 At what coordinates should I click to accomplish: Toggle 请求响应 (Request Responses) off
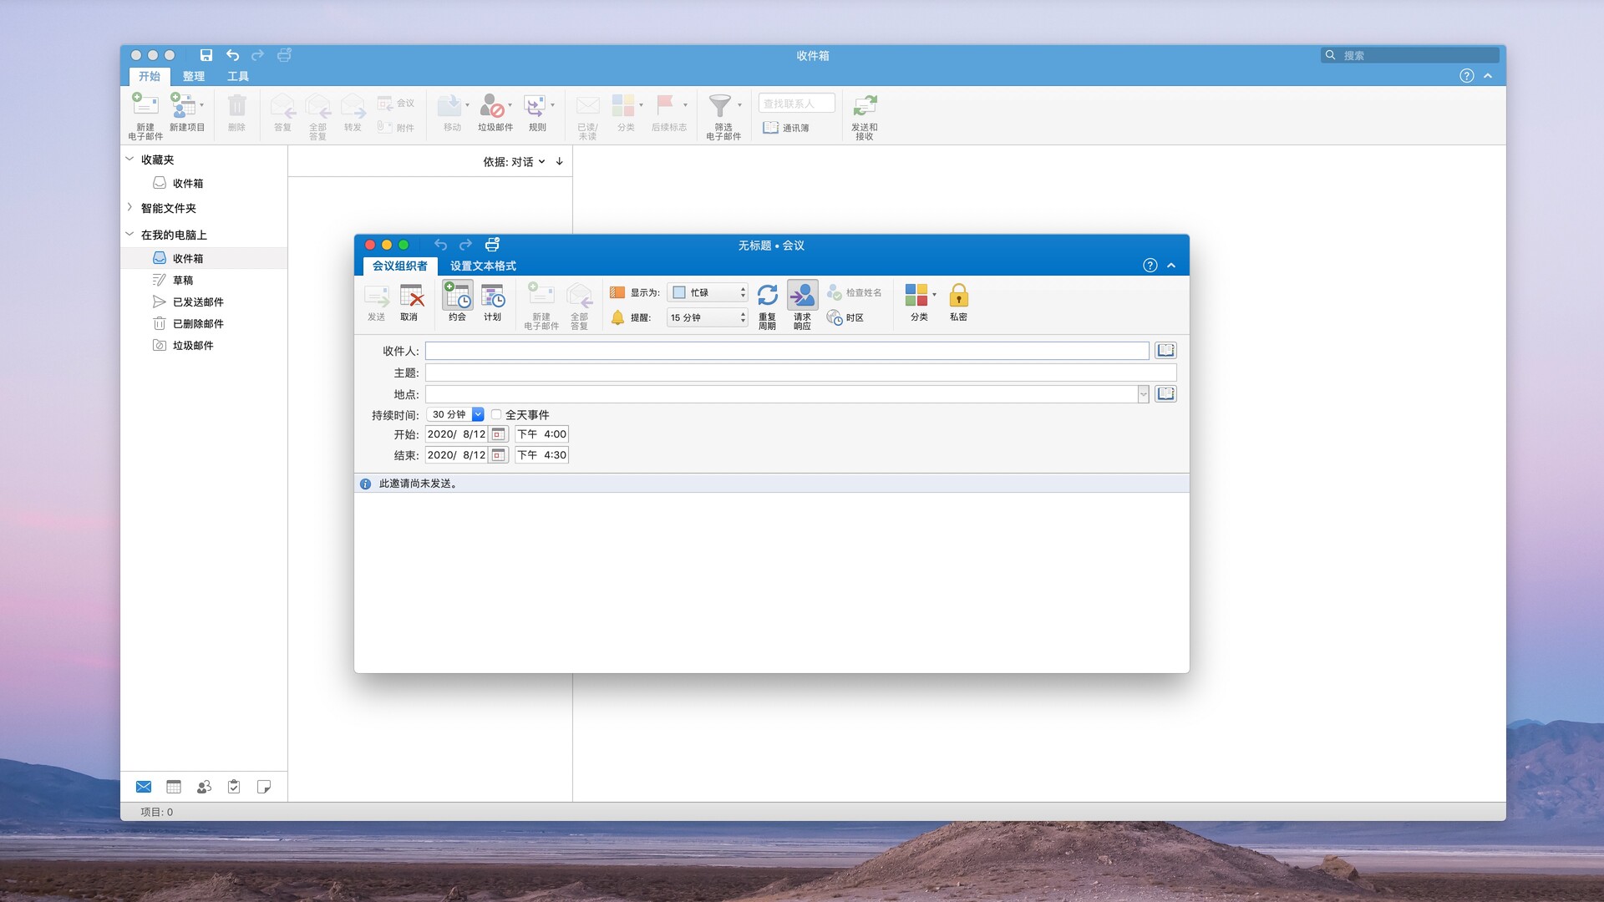[x=802, y=303]
